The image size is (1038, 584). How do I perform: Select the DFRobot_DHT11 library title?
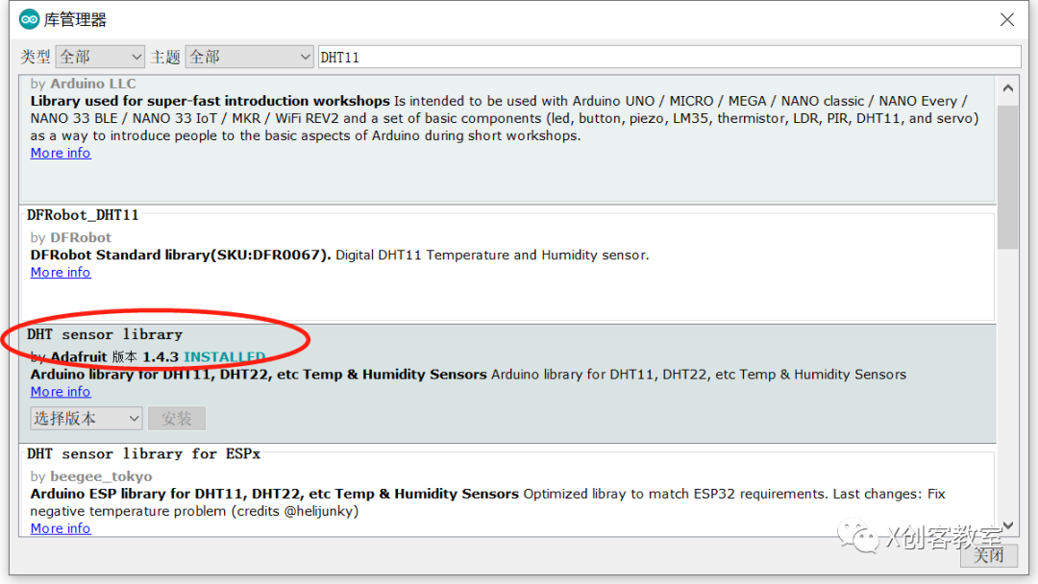coord(83,215)
